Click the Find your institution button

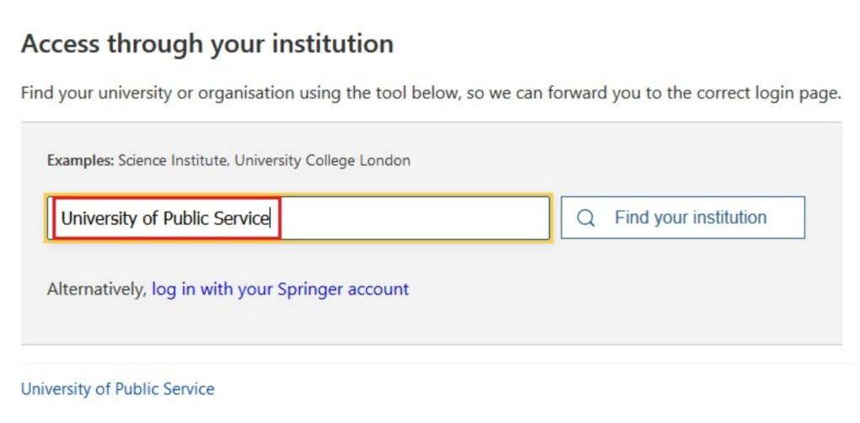pos(683,217)
